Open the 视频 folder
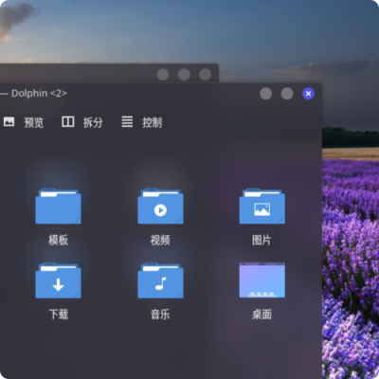Screen dimensions: 379x379 (160, 206)
